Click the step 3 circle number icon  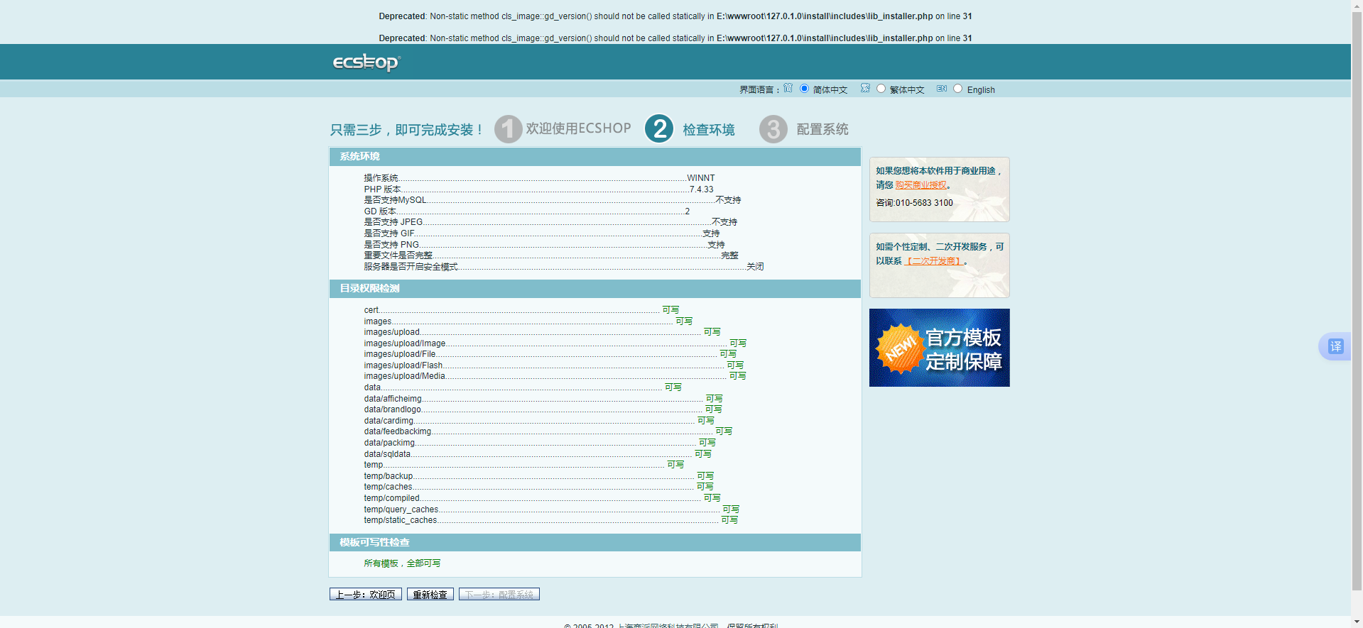coord(773,129)
